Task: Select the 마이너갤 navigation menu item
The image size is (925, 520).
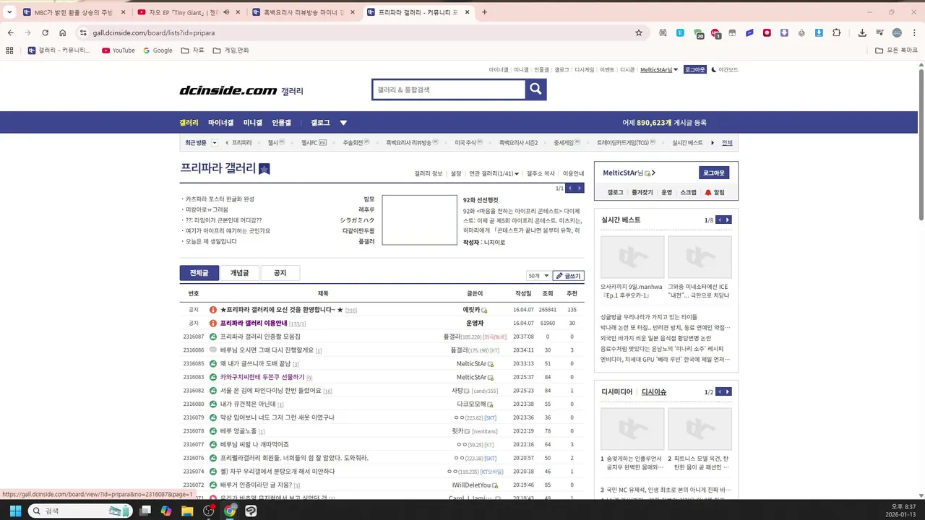Action: click(x=220, y=123)
